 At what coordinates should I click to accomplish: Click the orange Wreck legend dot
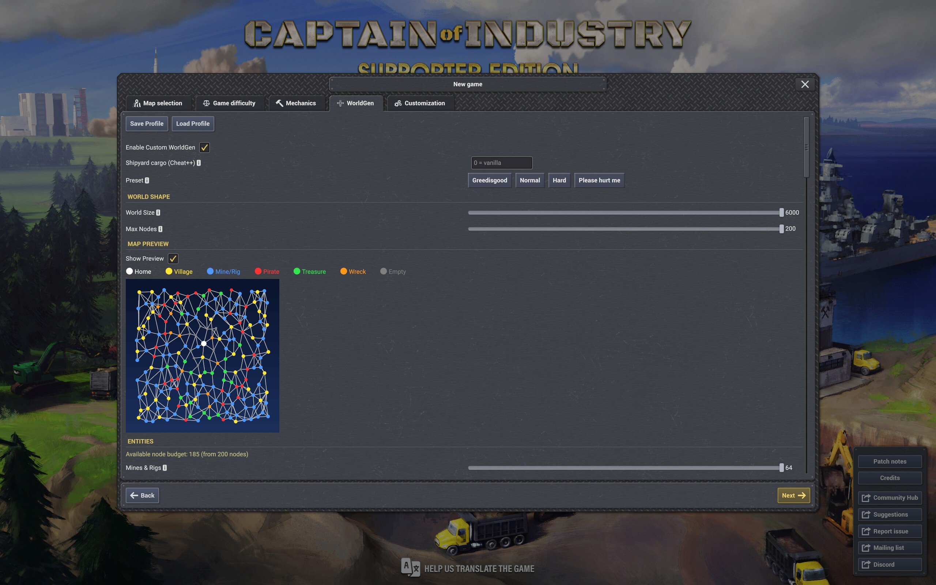[x=344, y=271]
